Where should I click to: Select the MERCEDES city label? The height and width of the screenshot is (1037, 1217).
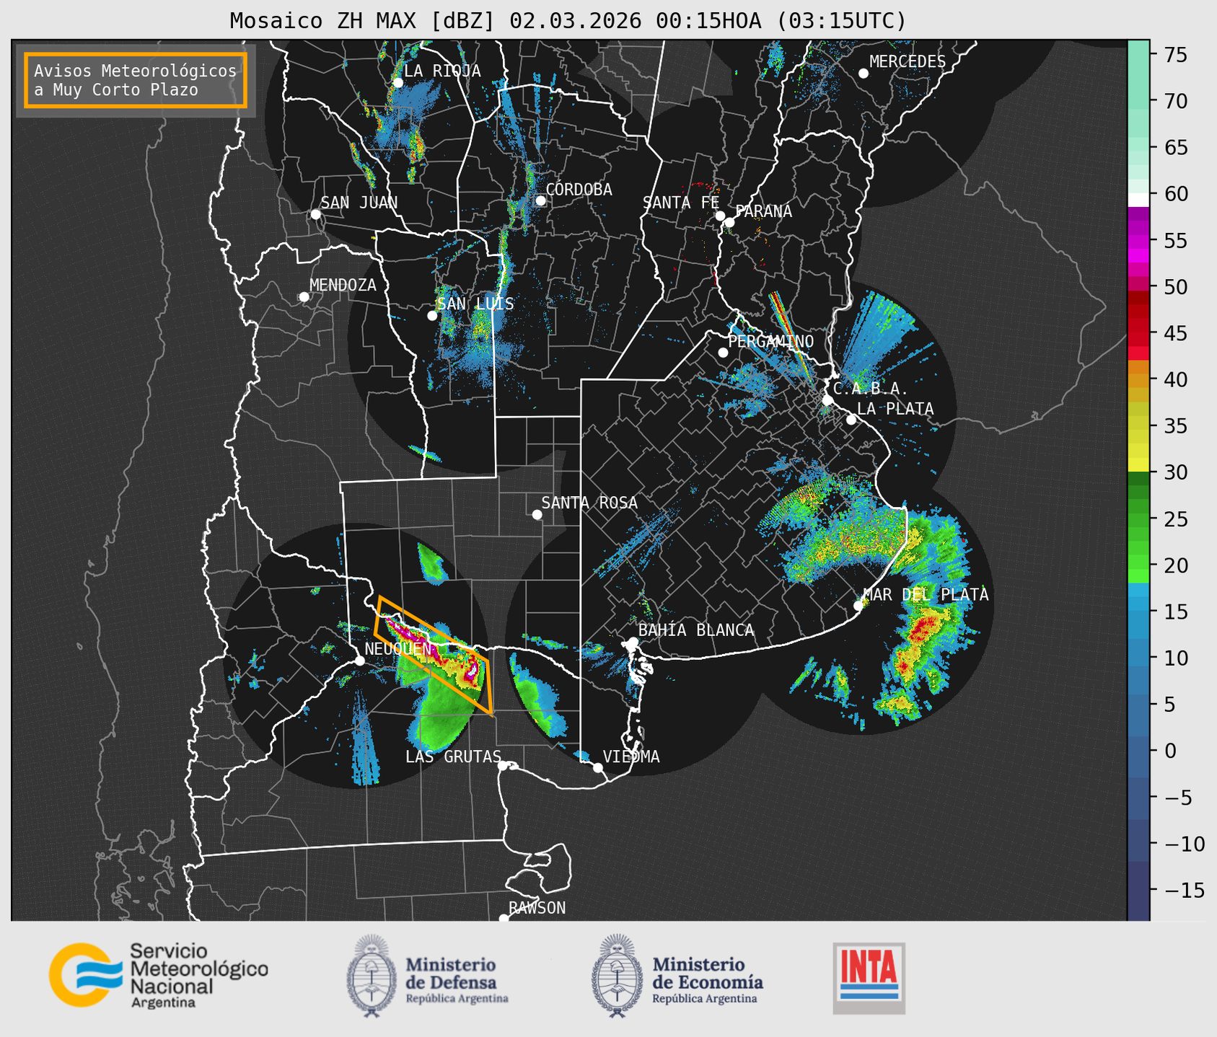pos(908,61)
